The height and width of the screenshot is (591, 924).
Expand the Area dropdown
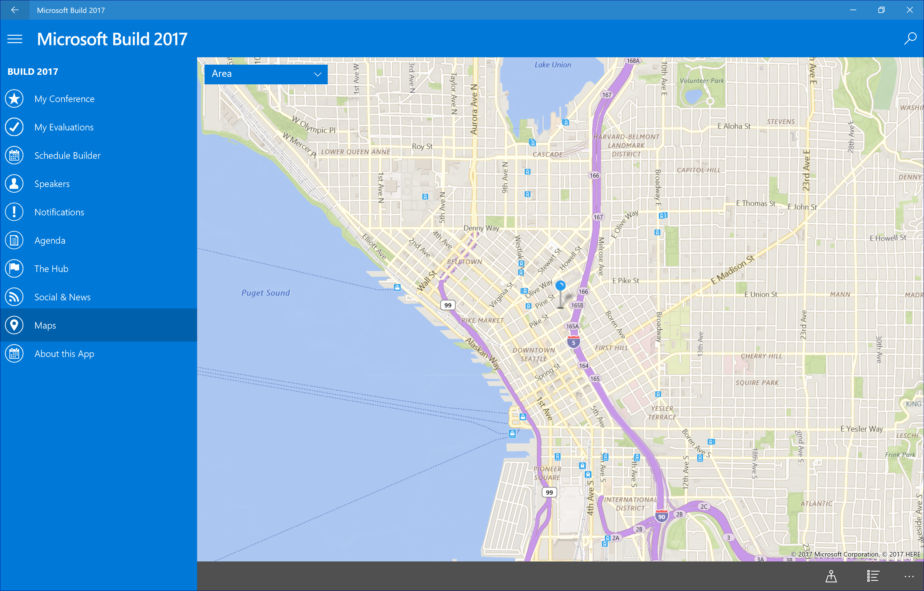pos(265,74)
